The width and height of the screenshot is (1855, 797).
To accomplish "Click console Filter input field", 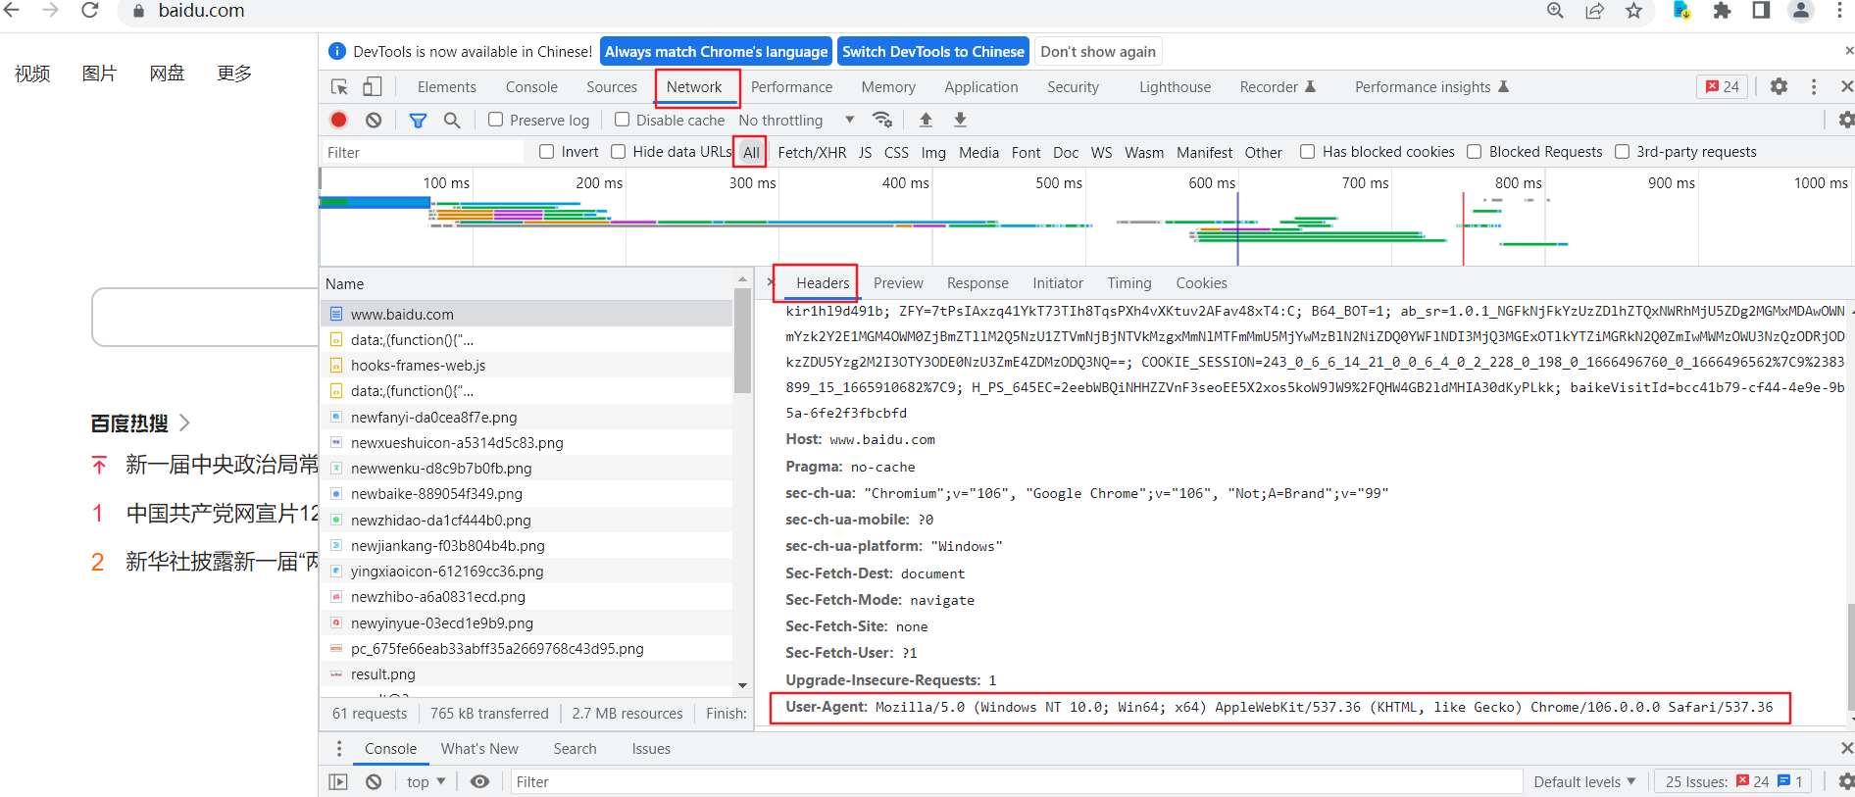I will pos(1017,781).
